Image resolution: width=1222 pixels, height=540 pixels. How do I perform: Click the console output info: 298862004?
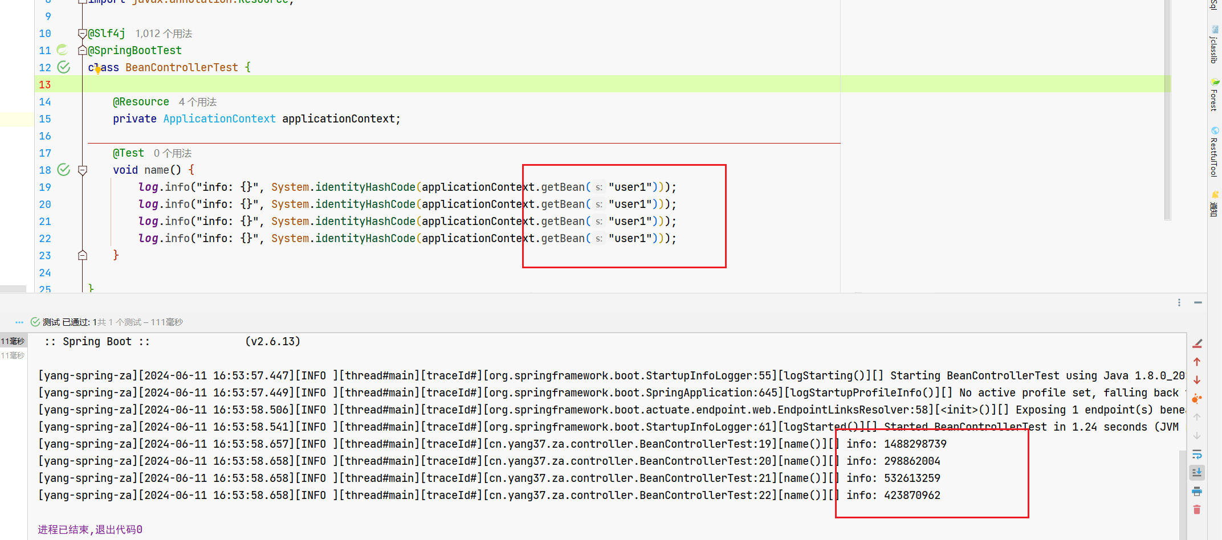(x=893, y=461)
